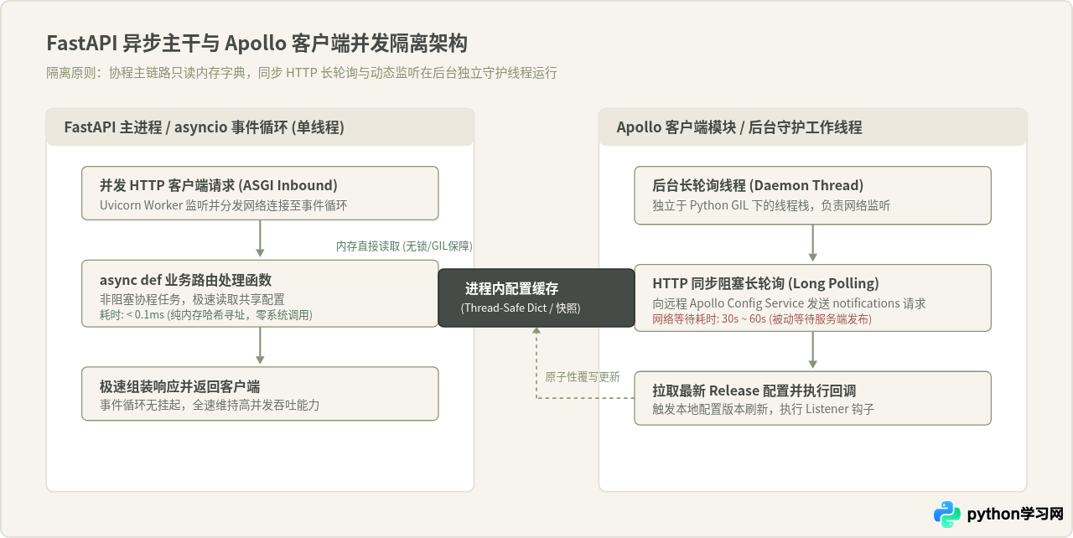Click the dark box title "进程内配置缓存"
This screenshot has width=1073, height=538.
512,289
